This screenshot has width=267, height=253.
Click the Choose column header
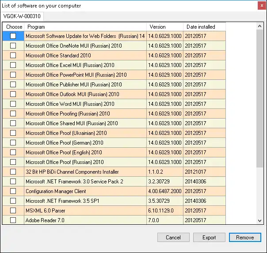13,27
